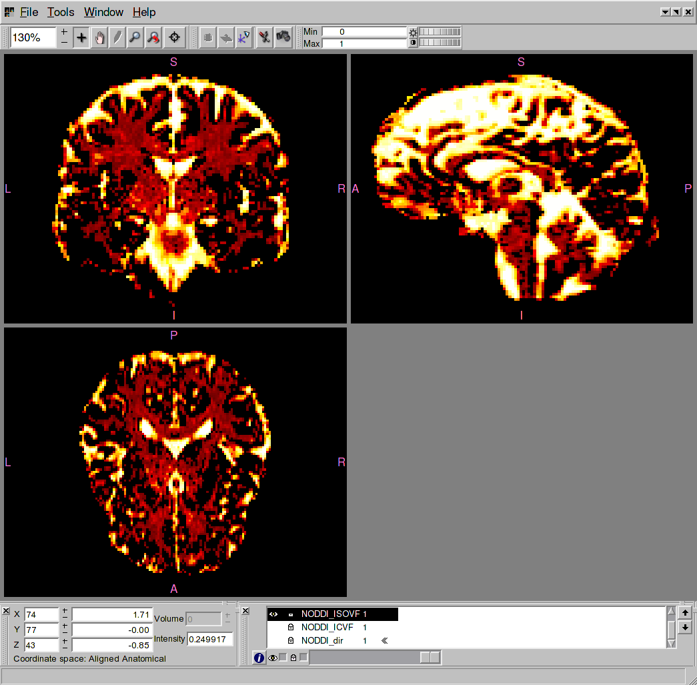
Task: Move selected overlay down with arrow
Action: 684,628
